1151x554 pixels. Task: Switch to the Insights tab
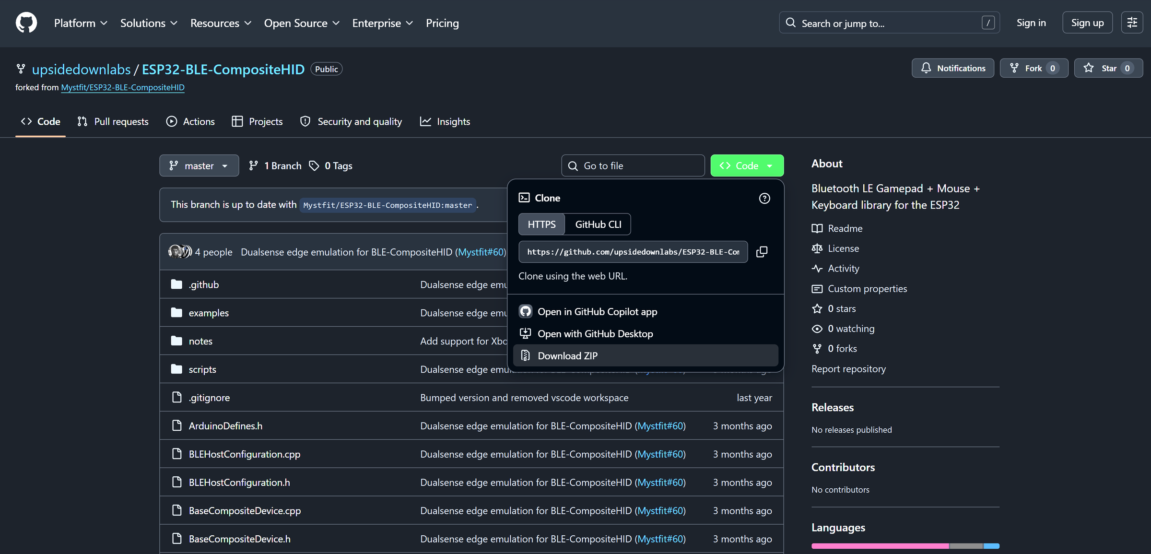(445, 121)
